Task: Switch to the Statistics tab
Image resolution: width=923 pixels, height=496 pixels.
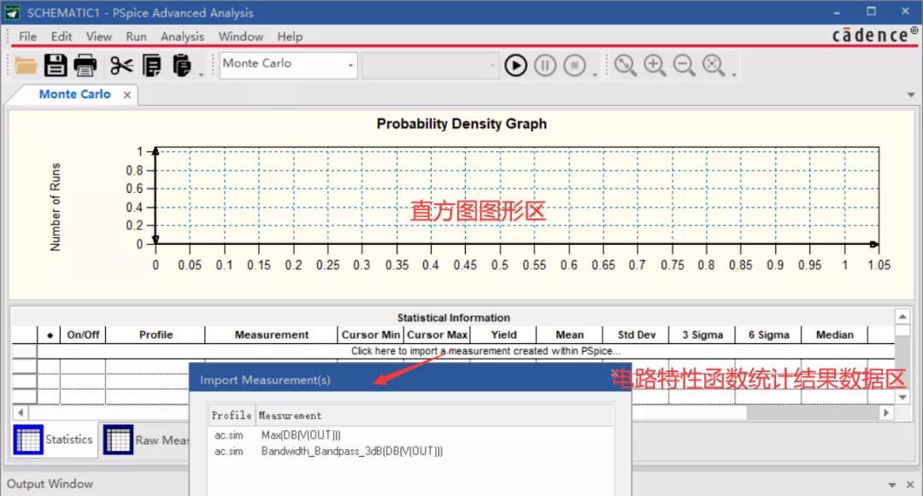Action: click(x=53, y=440)
